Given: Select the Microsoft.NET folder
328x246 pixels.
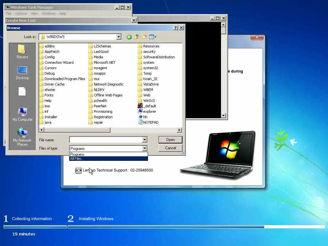Looking at the screenshot, I should point(102,62).
